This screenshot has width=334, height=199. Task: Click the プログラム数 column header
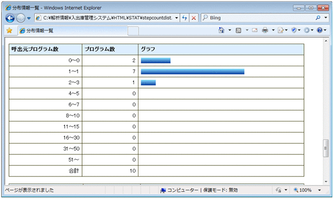click(110, 49)
